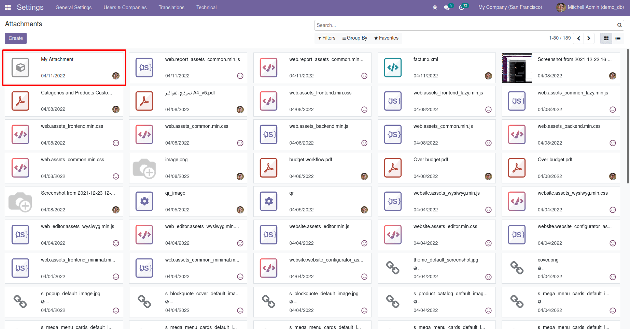The height and width of the screenshot is (329, 630).
Task: Open the Screenshot from 2021-12-22 thumbnail
Action: [x=517, y=68]
